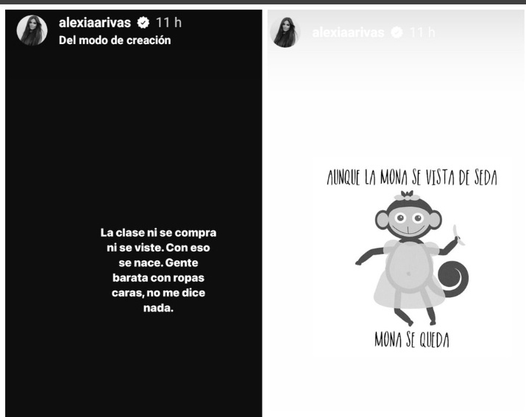
Task: Click the empty black area of left story
Action: pyautogui.click(x=133, y=134)
